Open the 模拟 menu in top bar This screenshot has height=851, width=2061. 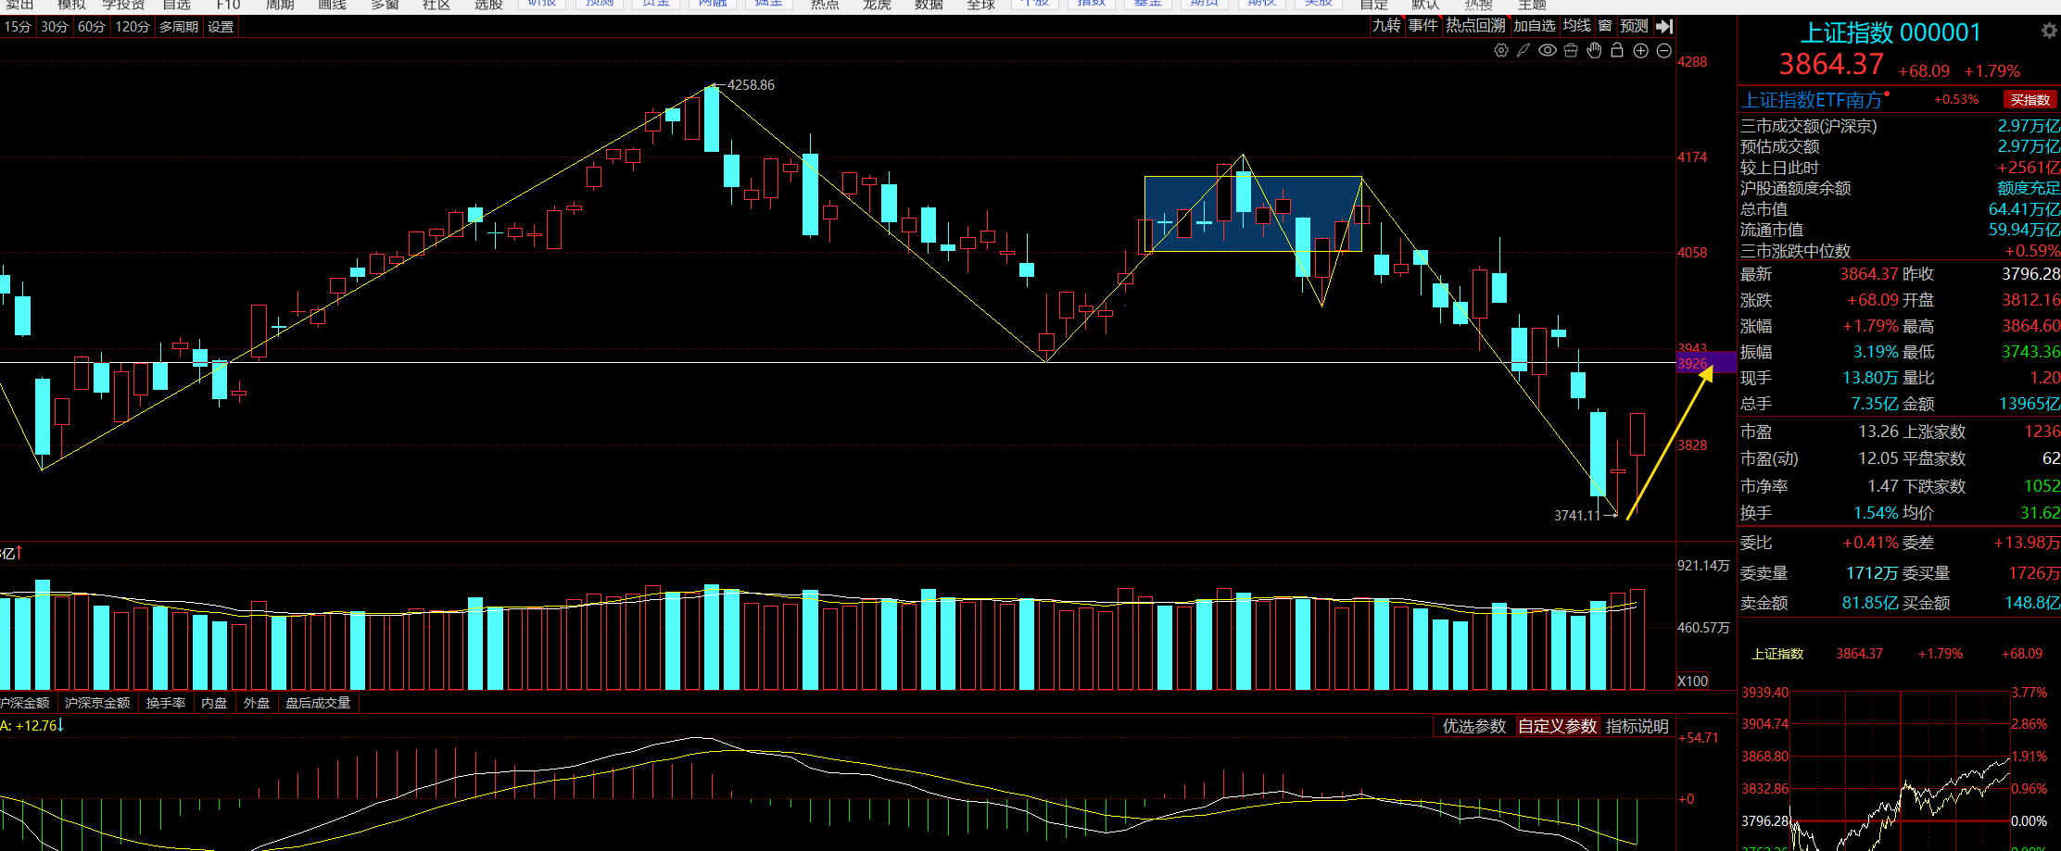[x=71, y=5]
